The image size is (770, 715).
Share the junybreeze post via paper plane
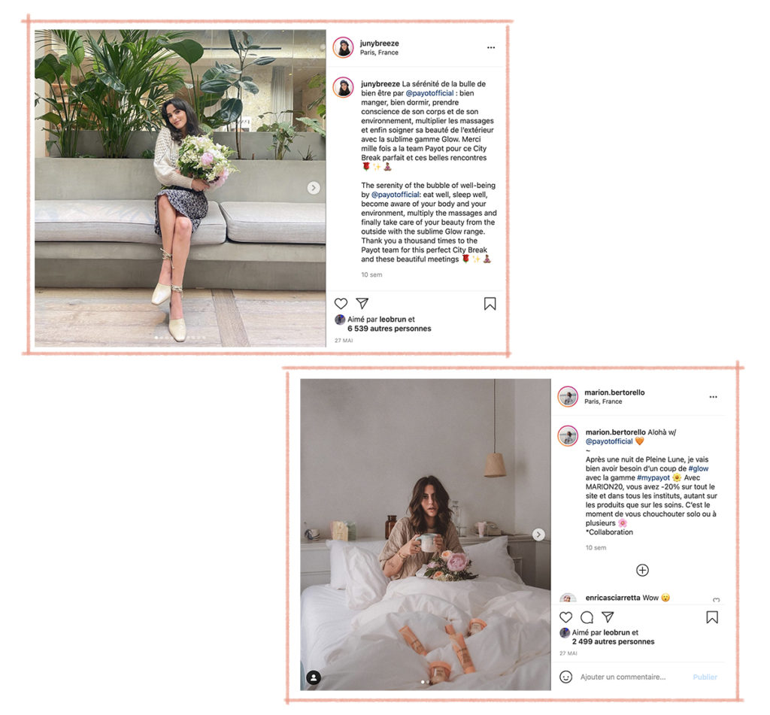tap(362, 303)
